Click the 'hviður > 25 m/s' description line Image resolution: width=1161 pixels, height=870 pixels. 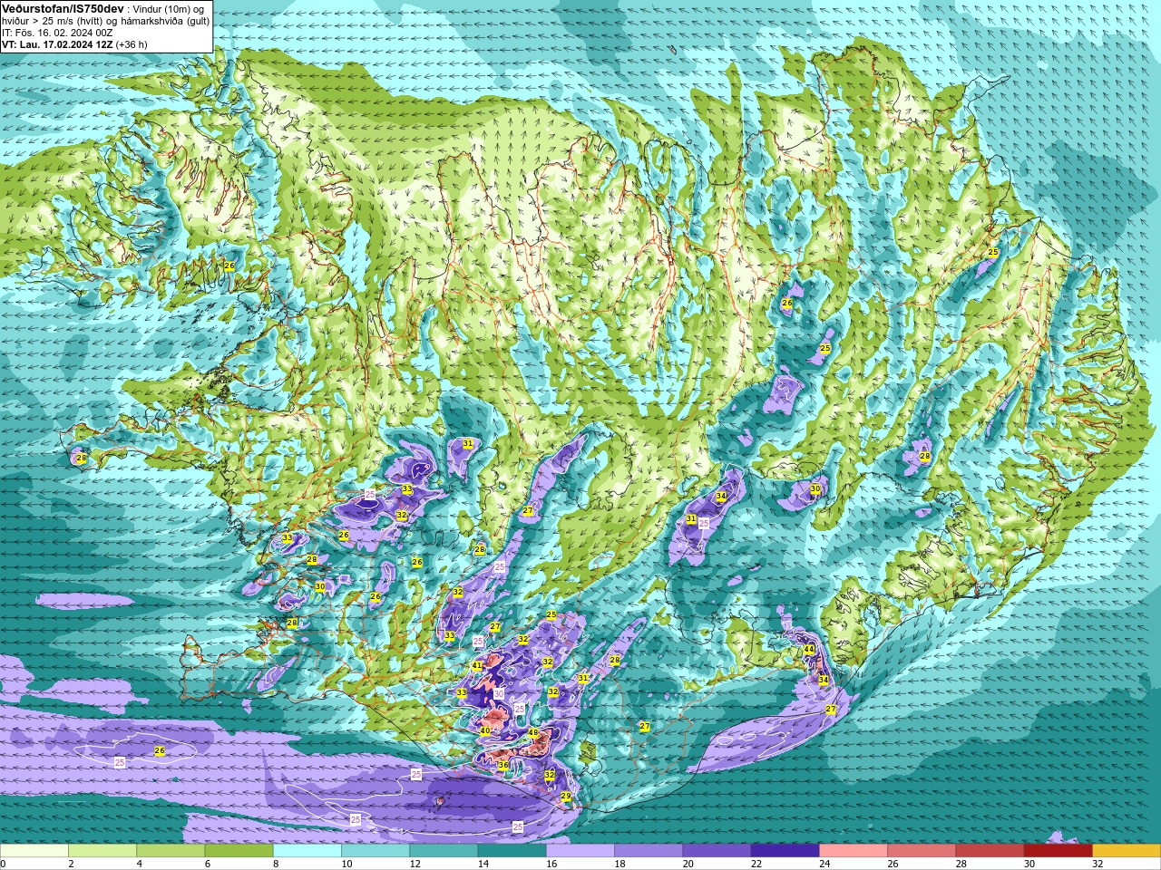[105, 21]
